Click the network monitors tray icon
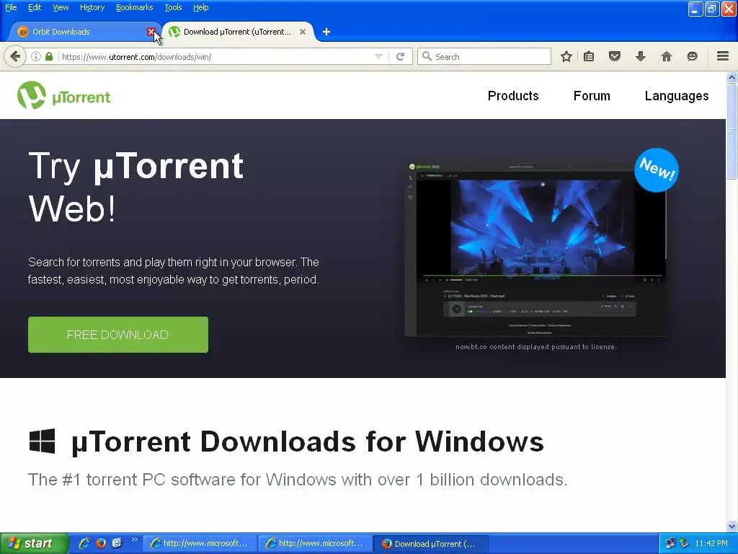The height and width of the screenshot is (554, 738). click(x=670, y=543)
